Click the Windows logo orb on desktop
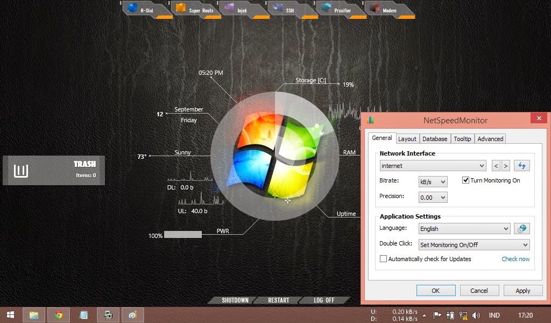 click(x=275, y=156)
